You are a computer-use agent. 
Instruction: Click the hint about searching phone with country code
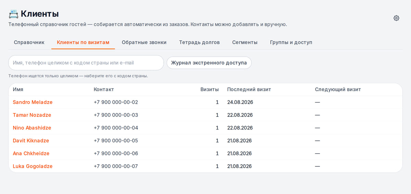78,76
